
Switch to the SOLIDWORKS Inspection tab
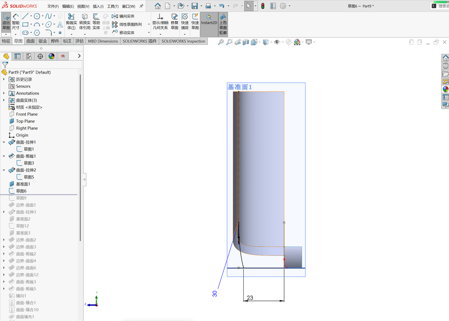[x=183, y=41]
